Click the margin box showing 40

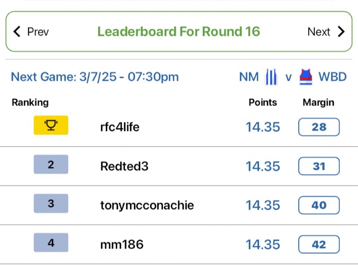click(x=319, y=205)
